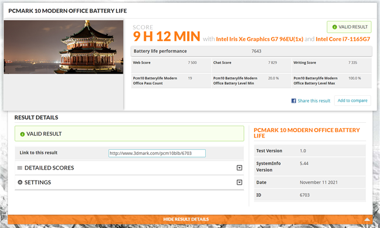Open Intel Core i7-1165G7 link
This screenshot has width=380, height=228.
343,39
